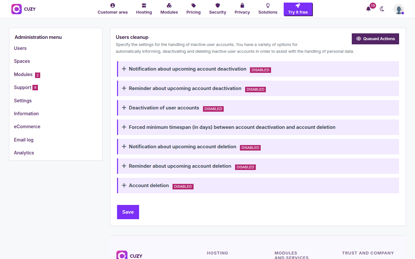Toggle dark mode with the moon icon
The image size is (415, 259).
point(382,9)
